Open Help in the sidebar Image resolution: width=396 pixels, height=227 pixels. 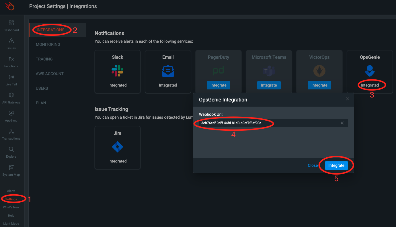tap(11, 216)
